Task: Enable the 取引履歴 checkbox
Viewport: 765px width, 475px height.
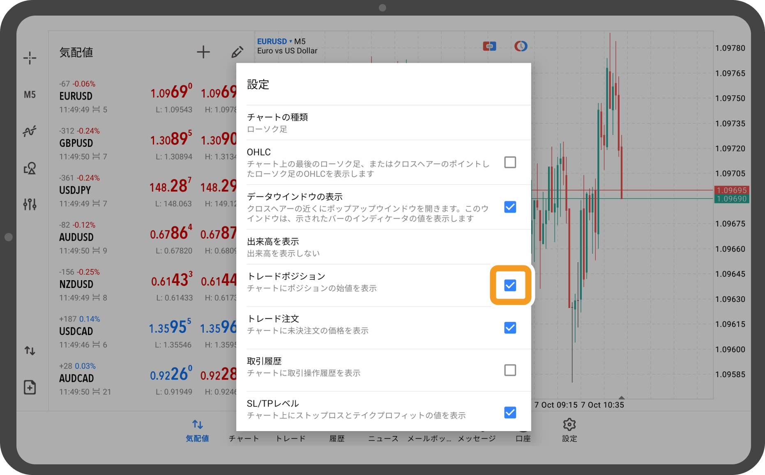Action: click(x=510, y=370)
